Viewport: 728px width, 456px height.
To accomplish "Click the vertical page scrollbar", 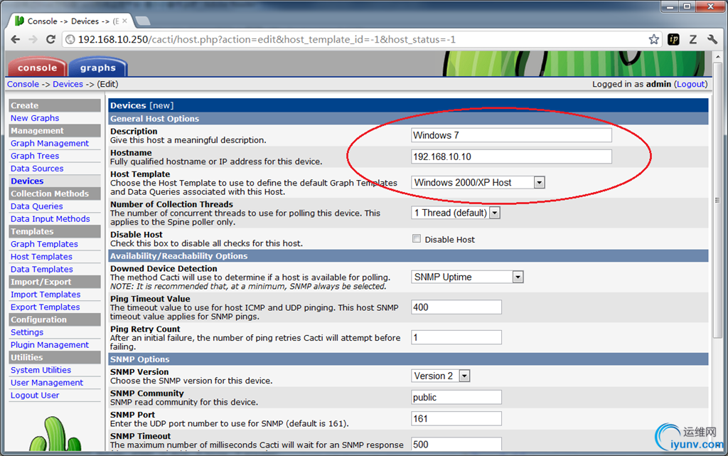I will point(717,201).
